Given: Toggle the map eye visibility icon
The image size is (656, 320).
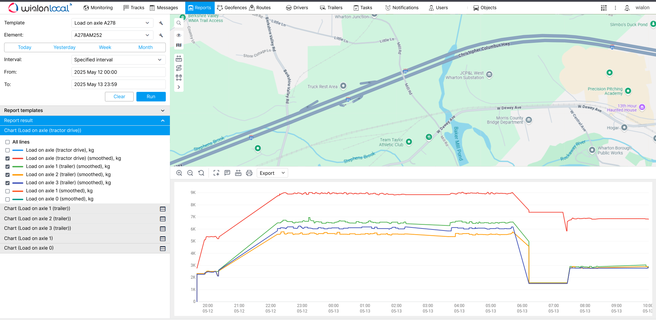Looking at the screenshot, I should coord(179,35).
